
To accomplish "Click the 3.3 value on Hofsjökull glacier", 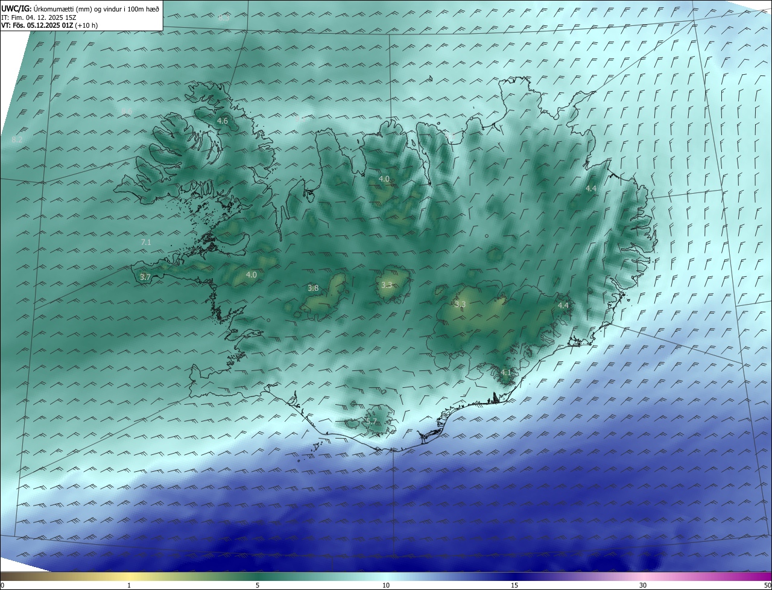I will (387, 285).
